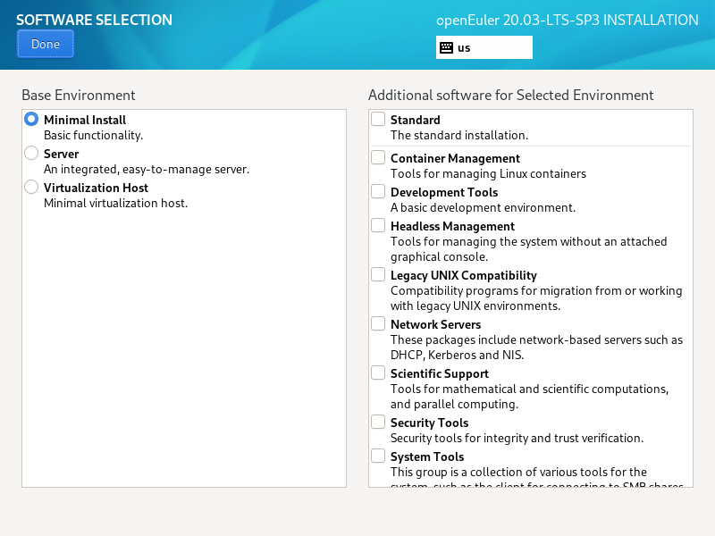Enable the Standard installation checkbox
Image resolution: width=715 pixels, height=536 pixels.
(x=378, y=119)
